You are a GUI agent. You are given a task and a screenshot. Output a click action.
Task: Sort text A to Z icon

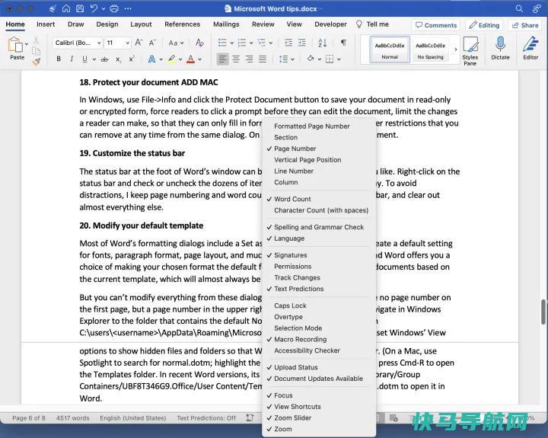322,43
